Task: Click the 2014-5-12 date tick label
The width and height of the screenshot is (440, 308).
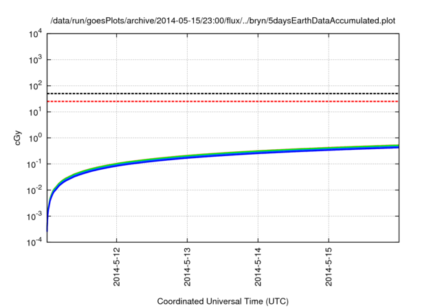Action: click(116, 267)
